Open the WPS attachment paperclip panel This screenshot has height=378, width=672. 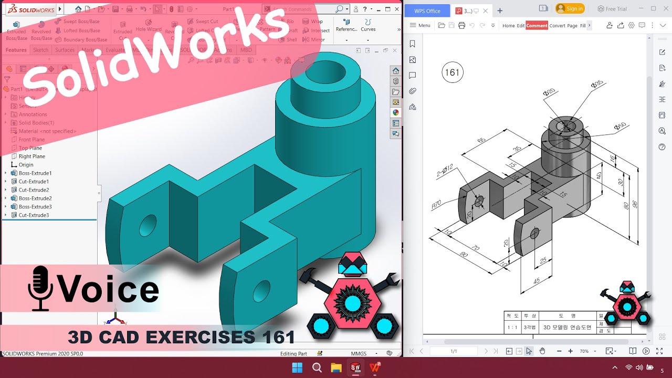(413, 91)
